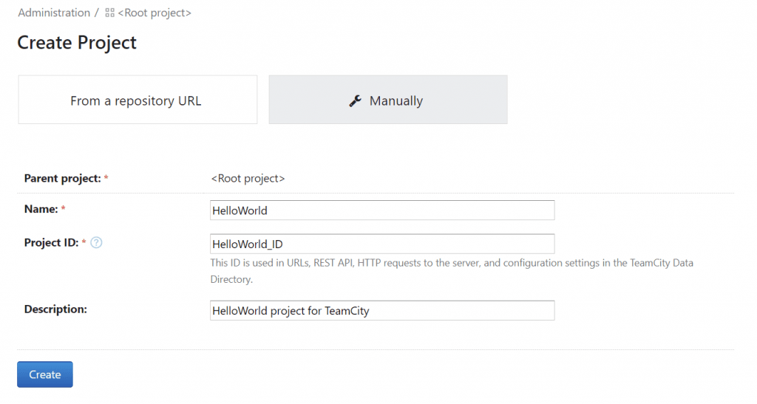Go to Administration via breadcrumb link
The width and height of the screenshot is (757, 404).
click(x=54, y=13)
